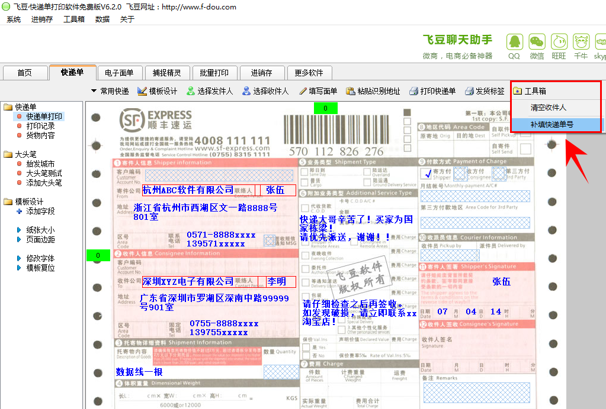Open the 关于 menu
606x409 pixels.
(x=127, y=20)
